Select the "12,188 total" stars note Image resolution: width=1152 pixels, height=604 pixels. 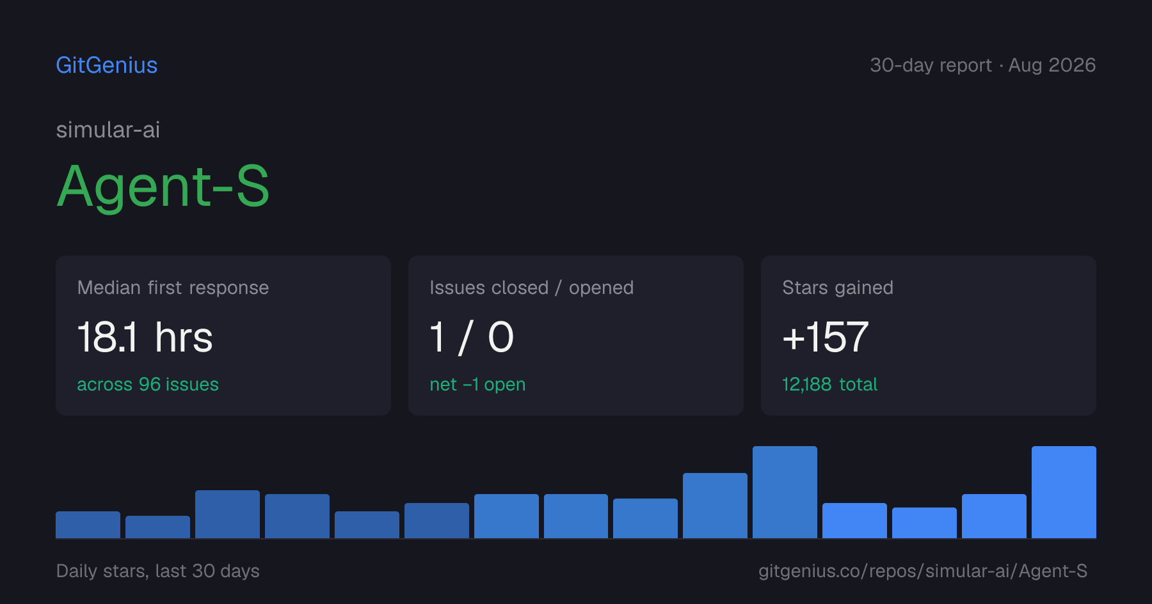point(830,384)
